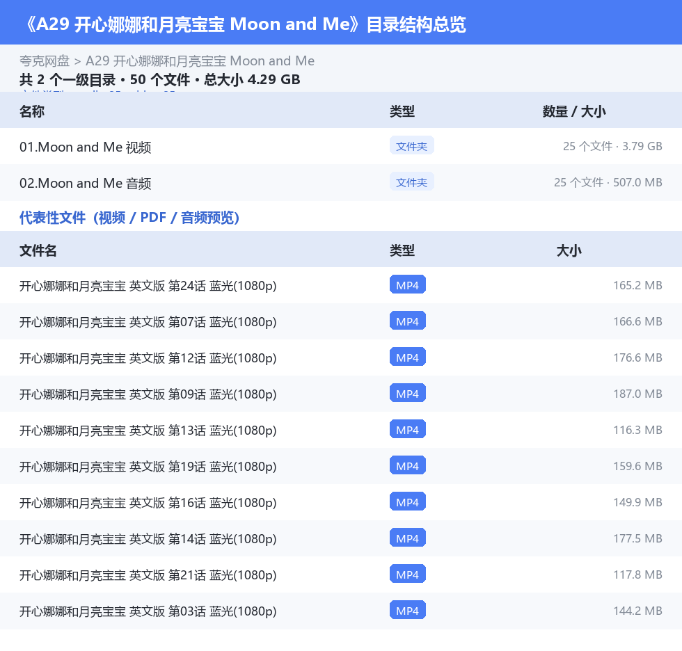Click the 代表性文件 section heading
The image size is (682, 651).
click(x=129, y=217)
